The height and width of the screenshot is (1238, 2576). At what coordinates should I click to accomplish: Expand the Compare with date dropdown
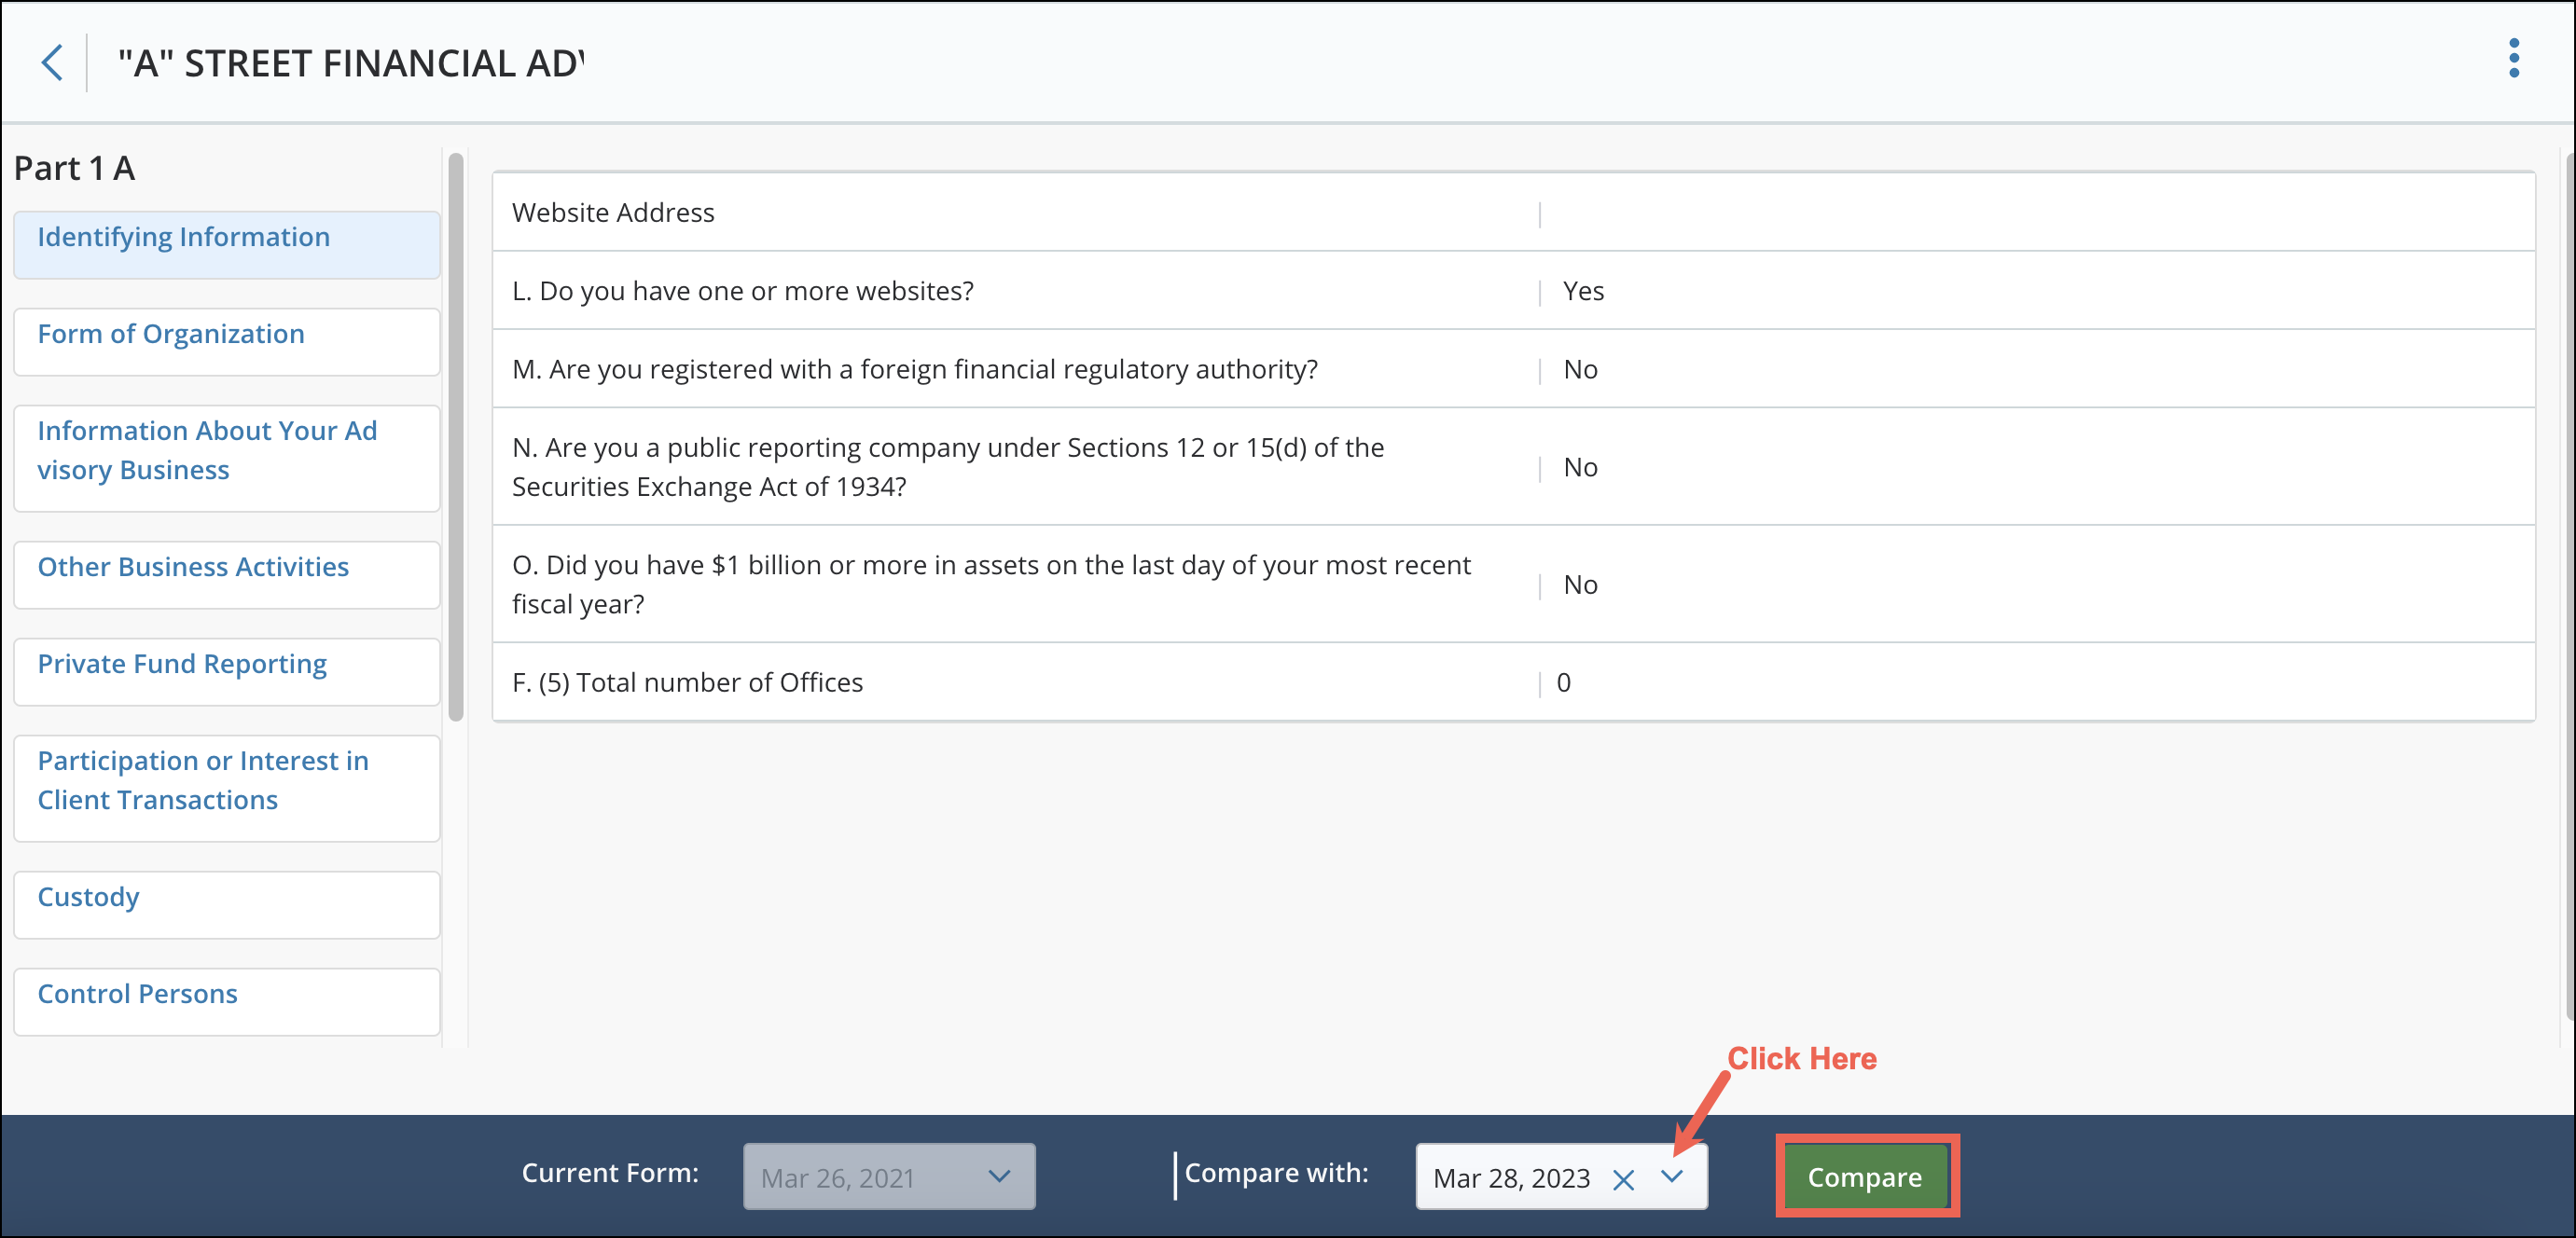(x=1672, y=1176)
